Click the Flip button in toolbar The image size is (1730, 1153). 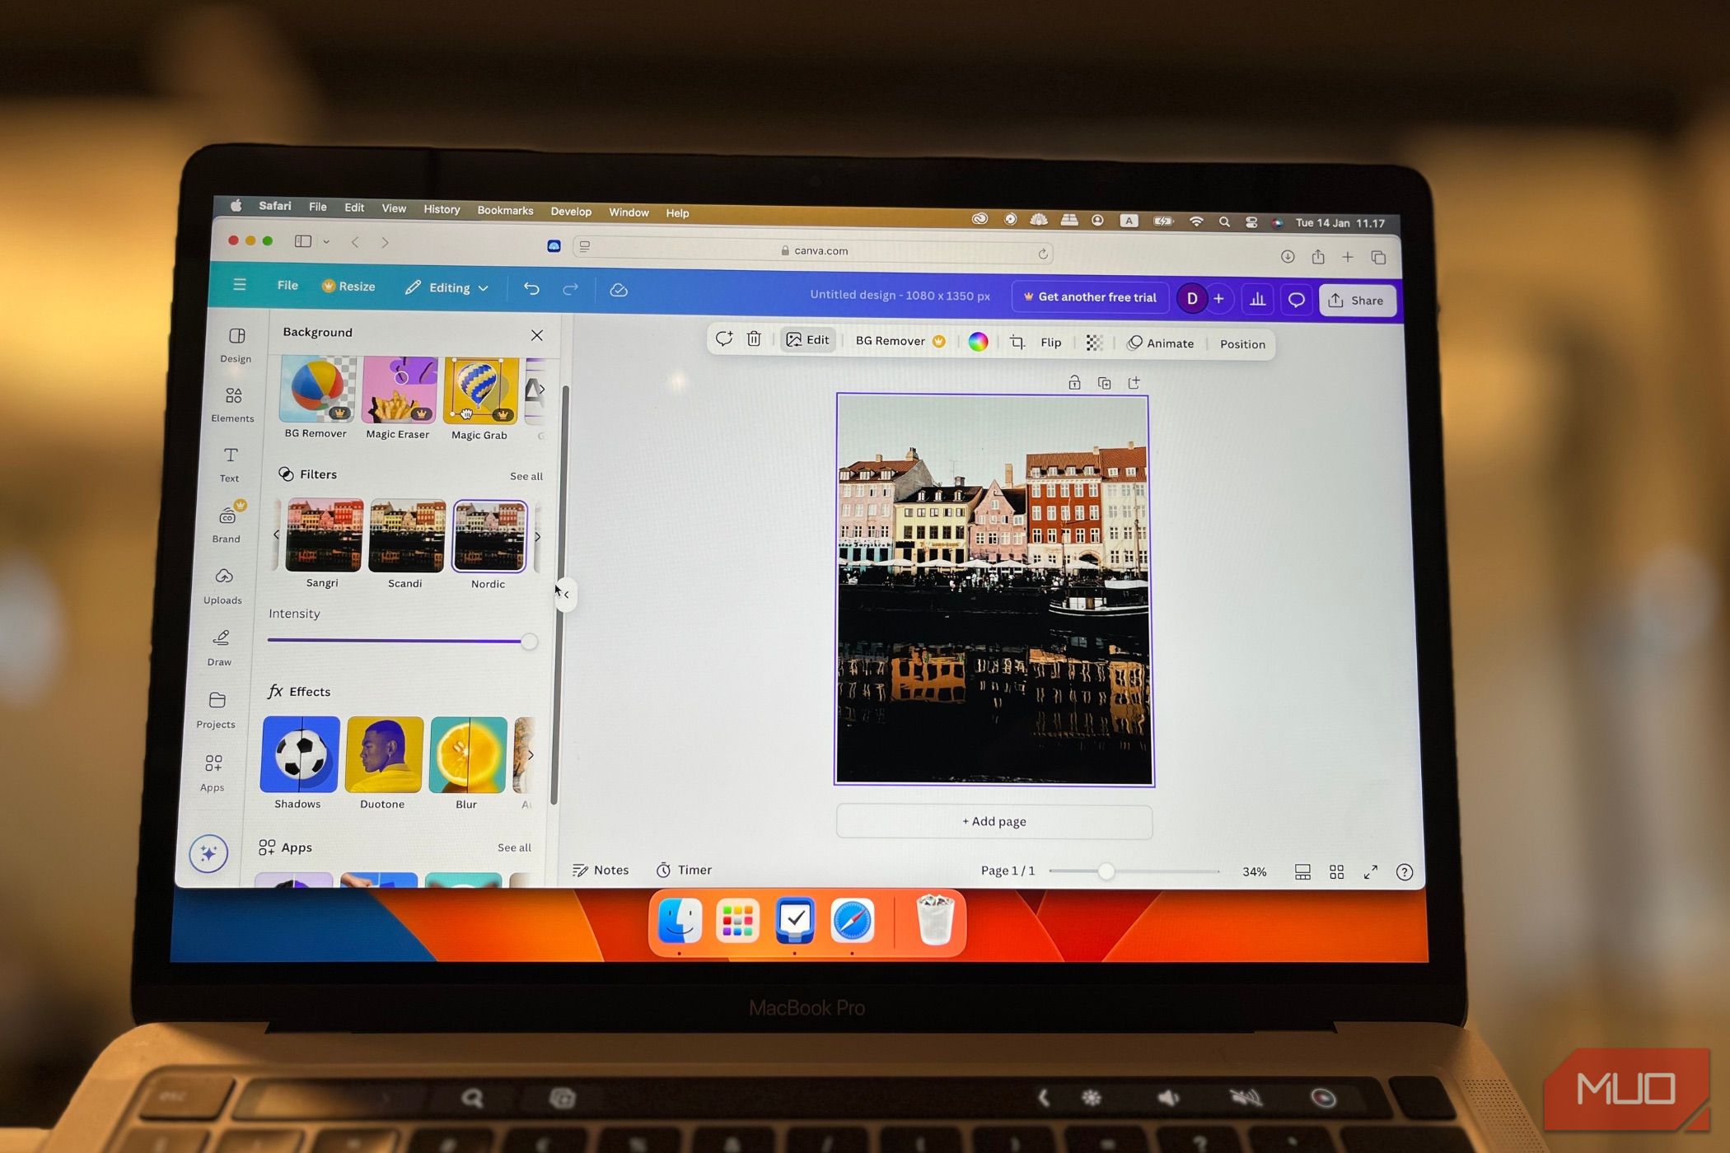pyautogui.click(x=1050, y=343)
